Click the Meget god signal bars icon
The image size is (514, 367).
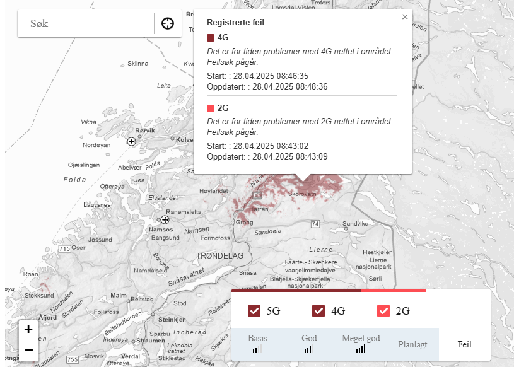pos(361,349)
